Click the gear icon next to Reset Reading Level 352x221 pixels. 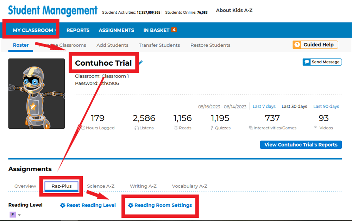[63, 205]
